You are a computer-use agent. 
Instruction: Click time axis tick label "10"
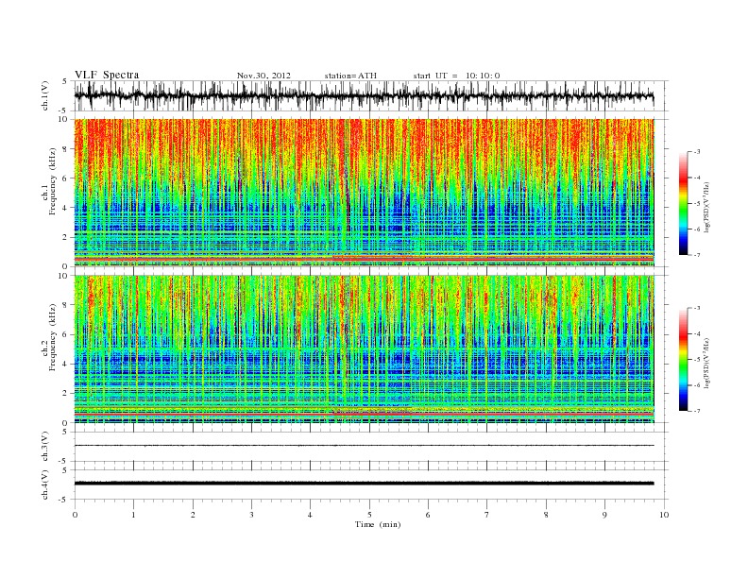(664, 515)
